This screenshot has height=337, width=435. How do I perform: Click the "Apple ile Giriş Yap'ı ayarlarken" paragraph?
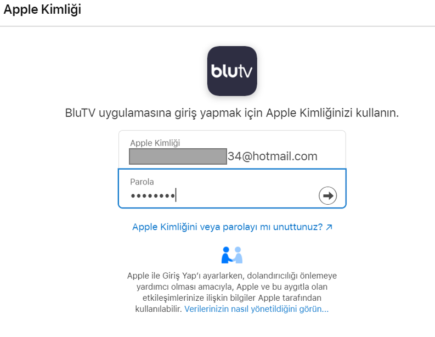(232, 293)
